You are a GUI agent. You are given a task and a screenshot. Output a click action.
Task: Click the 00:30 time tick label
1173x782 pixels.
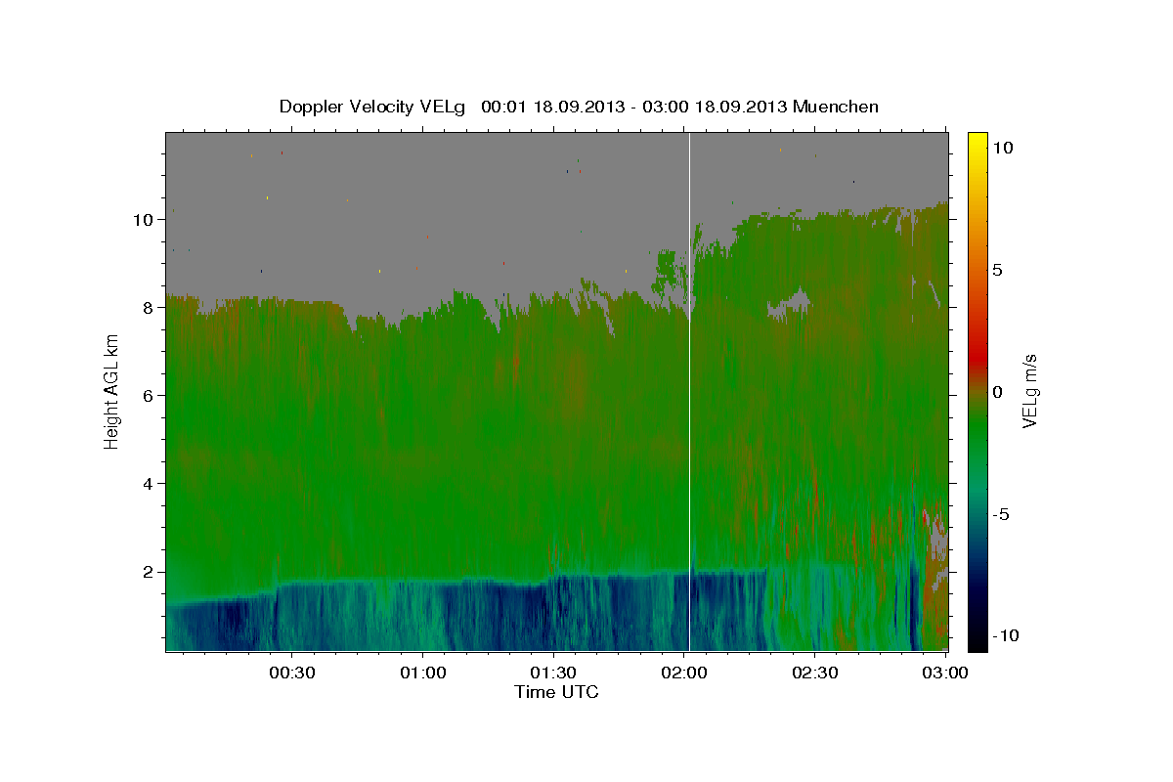pyautogui.click(x=292, y=673)
